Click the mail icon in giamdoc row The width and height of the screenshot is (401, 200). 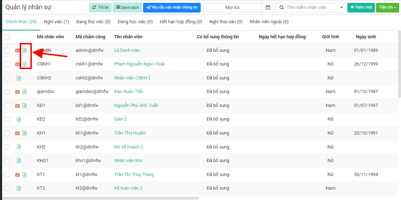(x=17, y=92)
